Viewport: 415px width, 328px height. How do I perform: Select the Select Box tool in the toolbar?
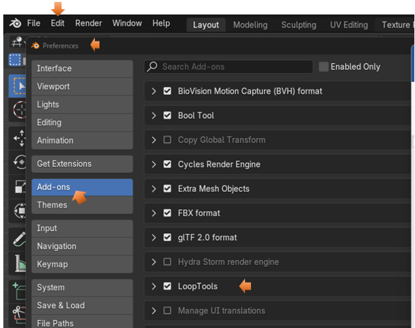coord(17,86)
